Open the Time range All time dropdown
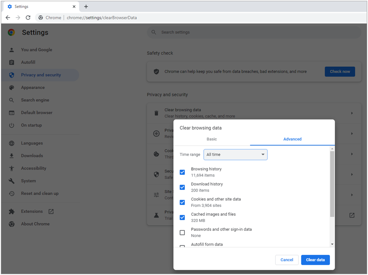The height and width of the screenshot is (275, 368). 236,155
